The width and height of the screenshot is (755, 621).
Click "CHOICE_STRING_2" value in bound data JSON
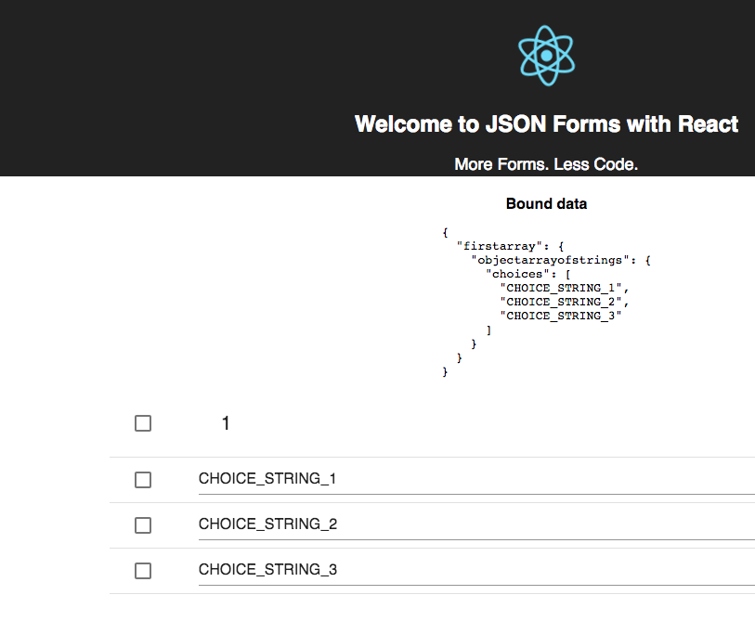pyautogui.click(x=561, y=302)
